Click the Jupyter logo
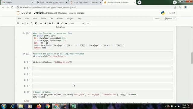 (x=24, y=13)
